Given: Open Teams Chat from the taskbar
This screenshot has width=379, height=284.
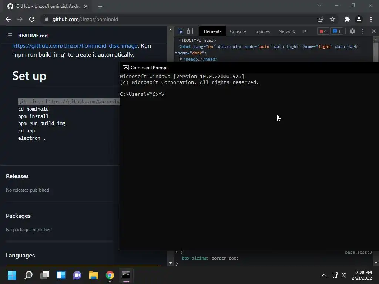Looking at the screenshot, I should point(77,275).
